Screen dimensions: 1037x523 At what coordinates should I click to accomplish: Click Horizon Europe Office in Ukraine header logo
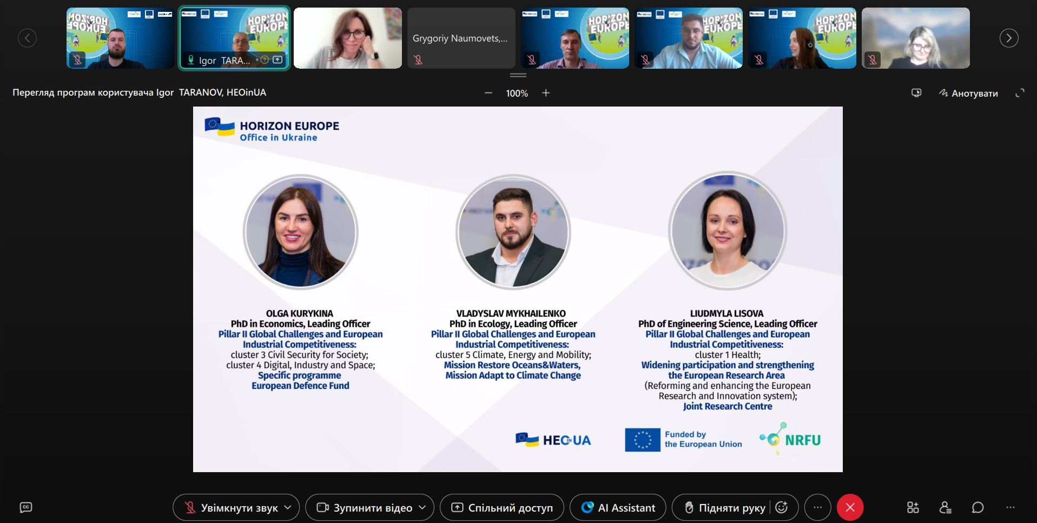coord(272,130)
